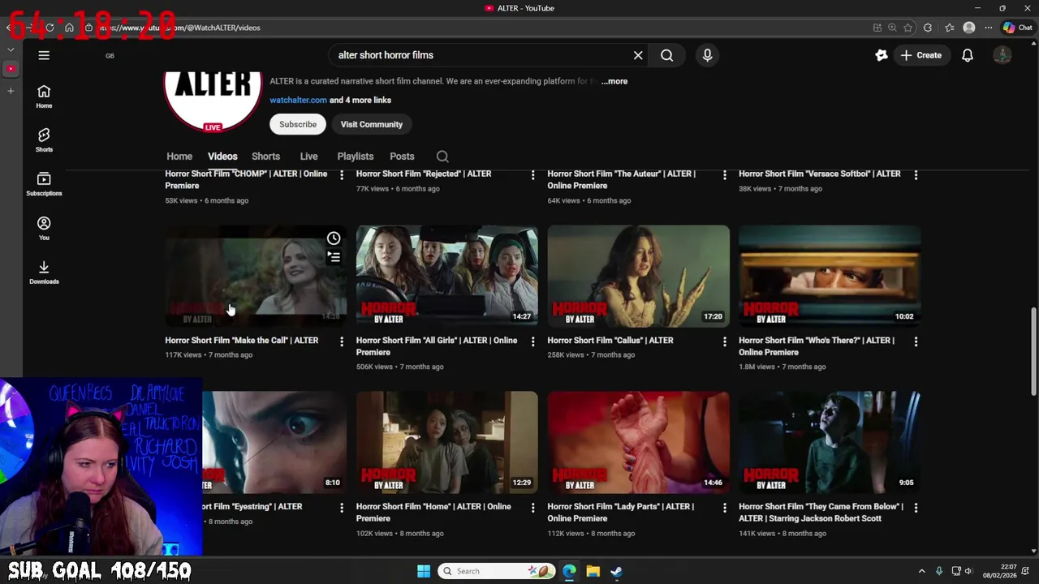Open options for Versace Softboi video

[916, 175]
